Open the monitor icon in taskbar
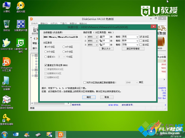The height and width of the screenshot is (138, 185). click(x=16, y=135)
